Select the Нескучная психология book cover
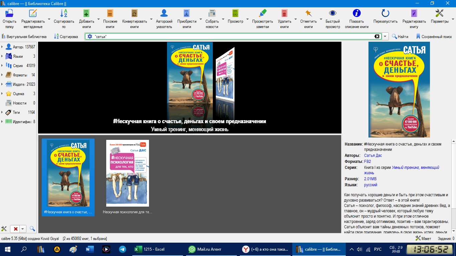This screenshot has height=256, width=456. (x=128, y=173)
